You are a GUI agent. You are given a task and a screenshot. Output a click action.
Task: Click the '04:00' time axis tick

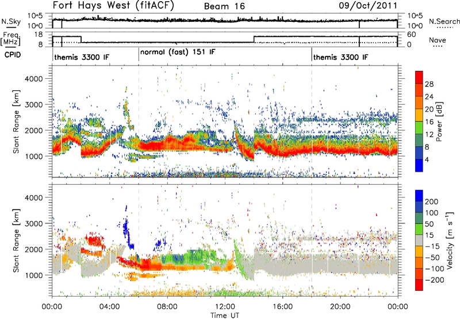click(109, 307)
